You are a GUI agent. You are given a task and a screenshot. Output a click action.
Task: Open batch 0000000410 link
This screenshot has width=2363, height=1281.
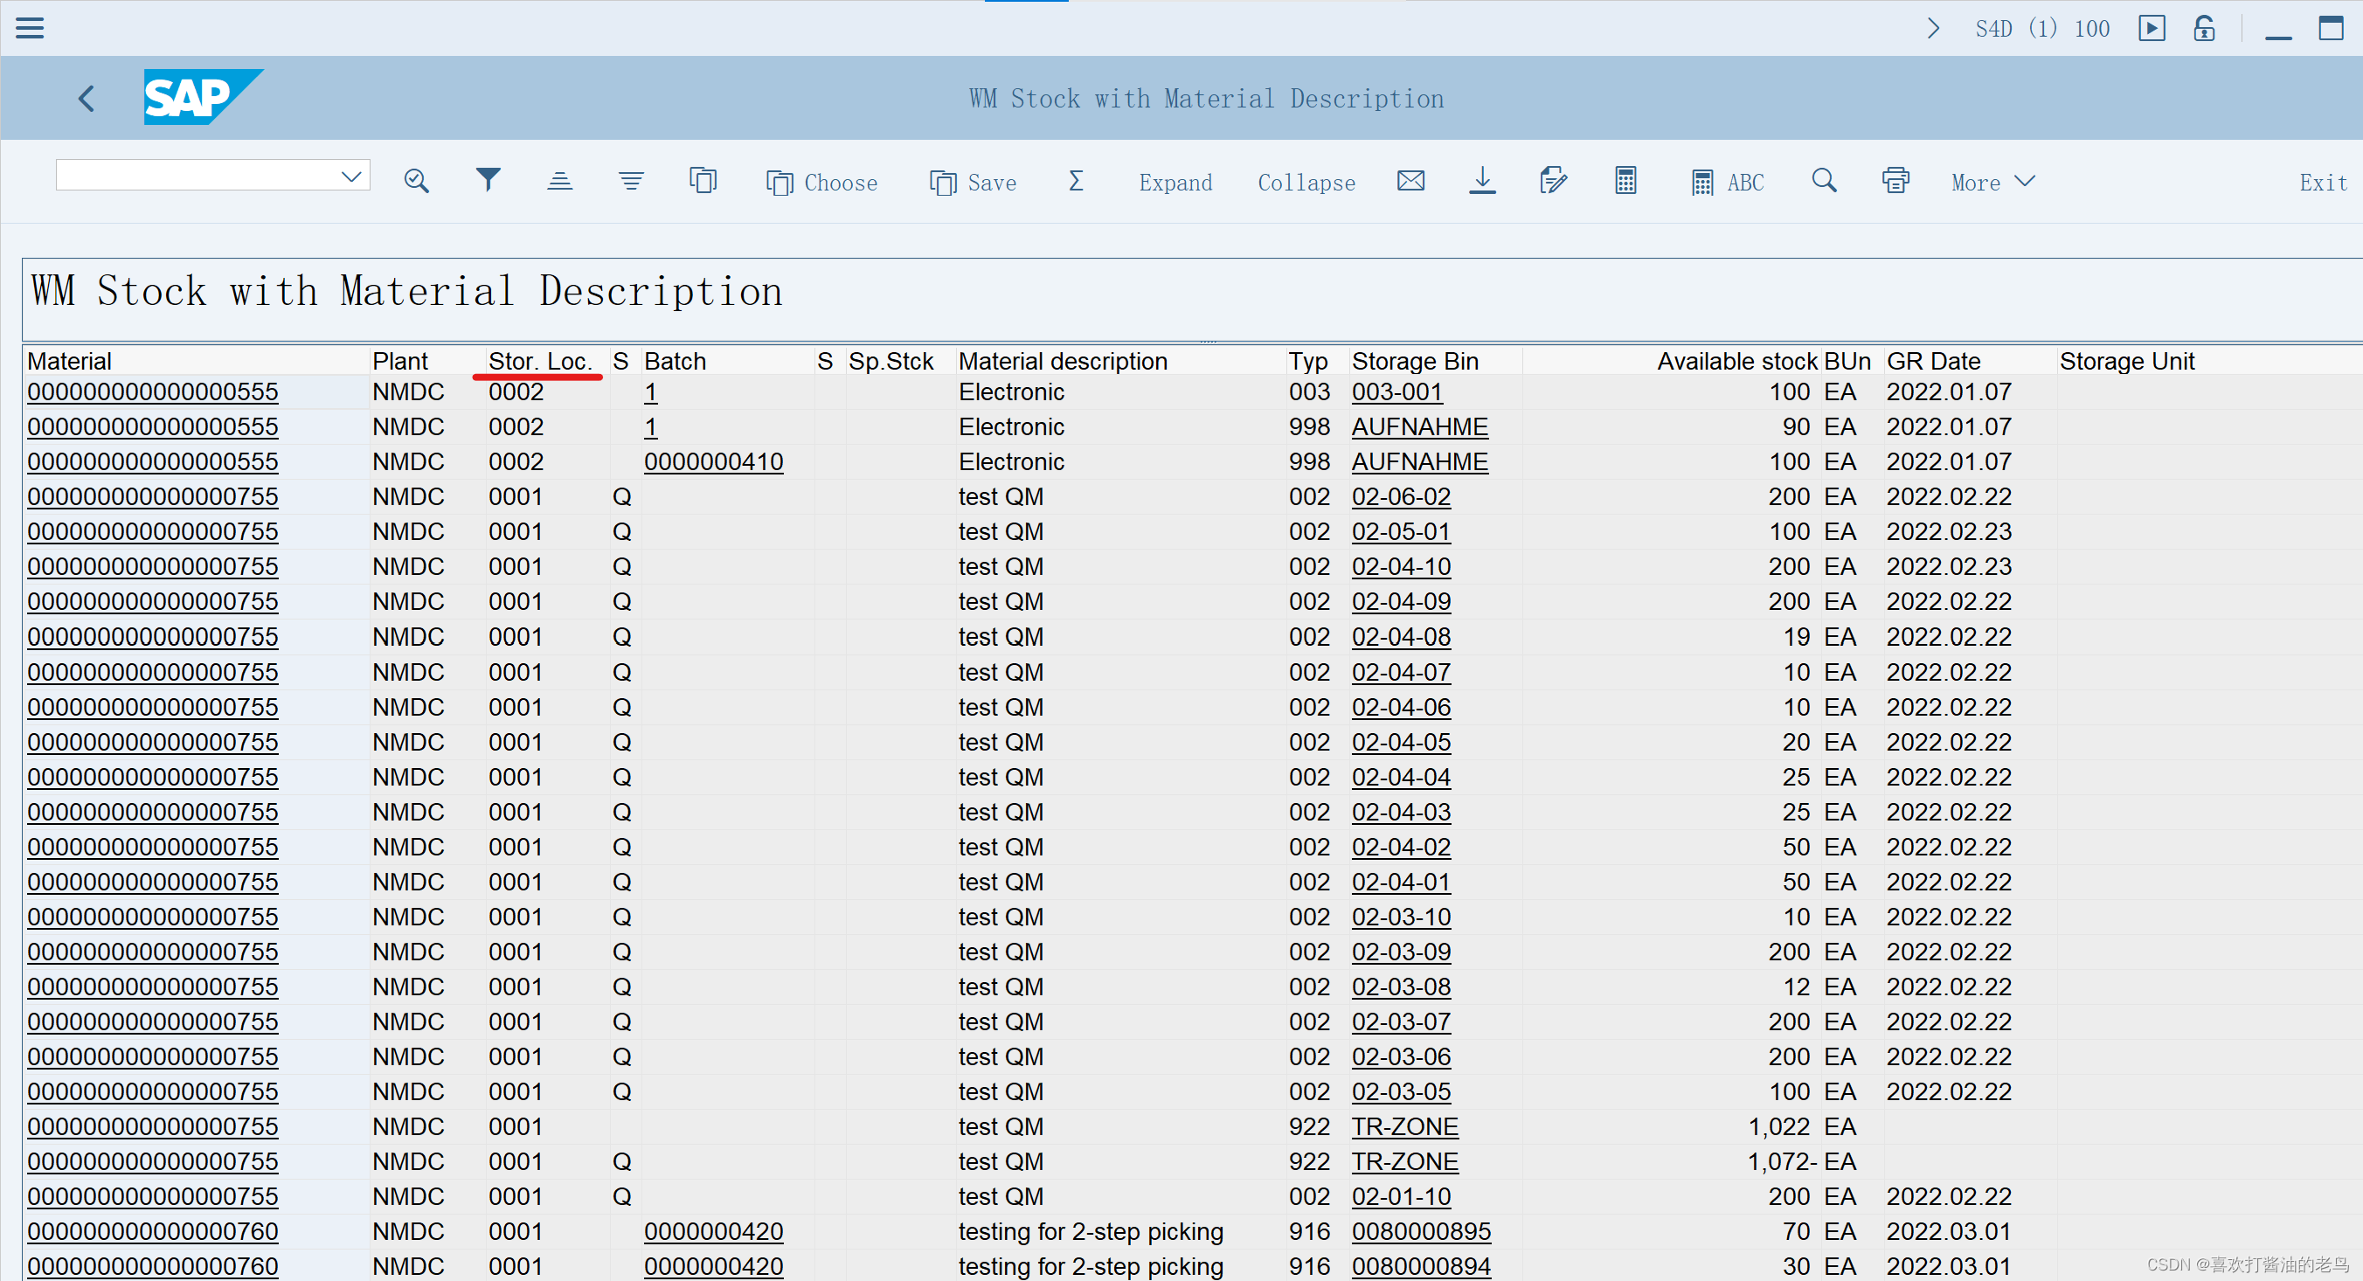click(715, 461)
